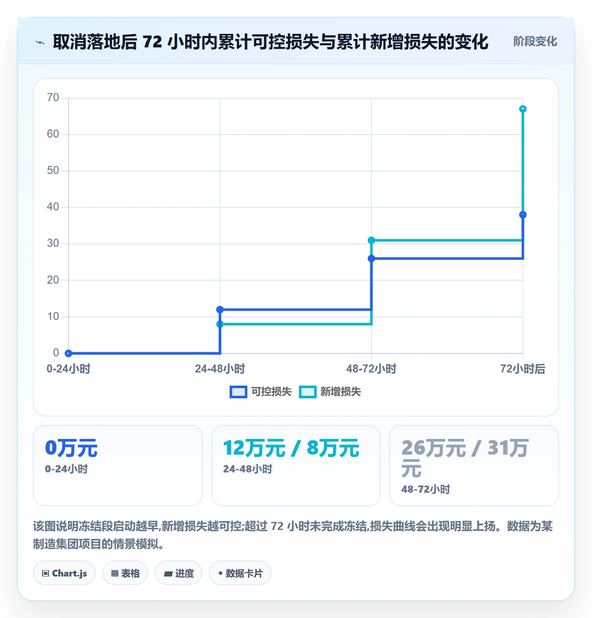Toggle 可控损失 legend color box
This screenshot has width=592, height=618.
coord(238,392)
